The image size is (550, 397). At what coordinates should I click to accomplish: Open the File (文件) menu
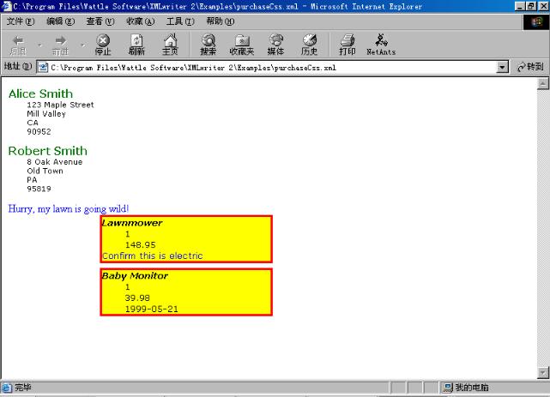coord(21,21)
